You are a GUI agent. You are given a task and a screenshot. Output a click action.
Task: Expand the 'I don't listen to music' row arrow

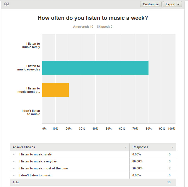pos(14,176)
